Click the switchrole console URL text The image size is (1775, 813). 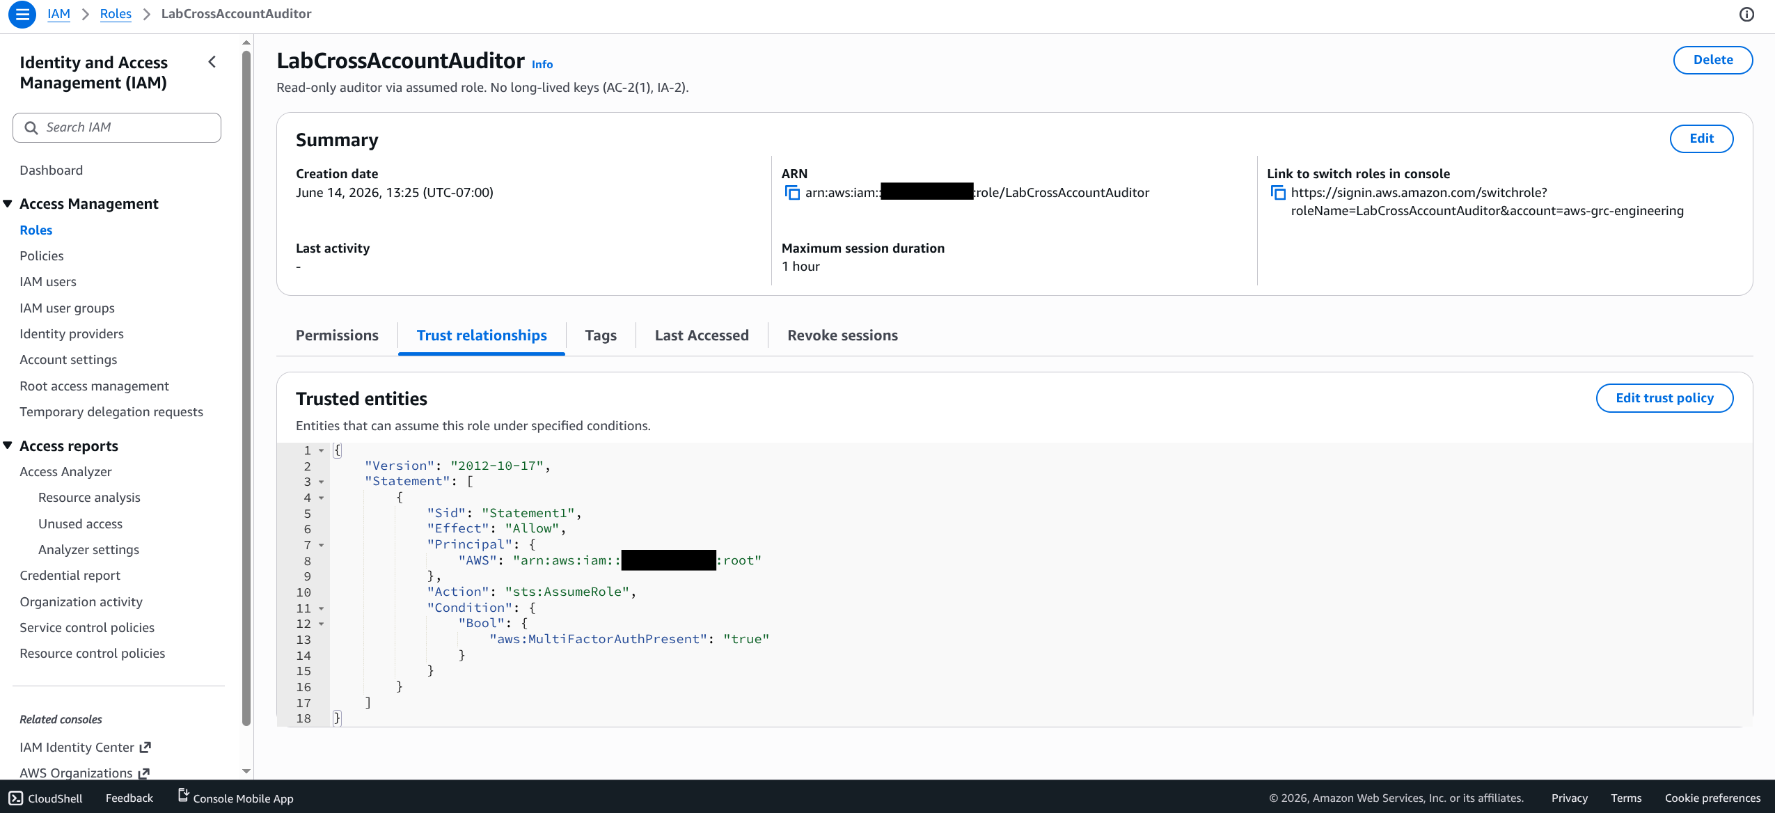tap(1487, 202)
